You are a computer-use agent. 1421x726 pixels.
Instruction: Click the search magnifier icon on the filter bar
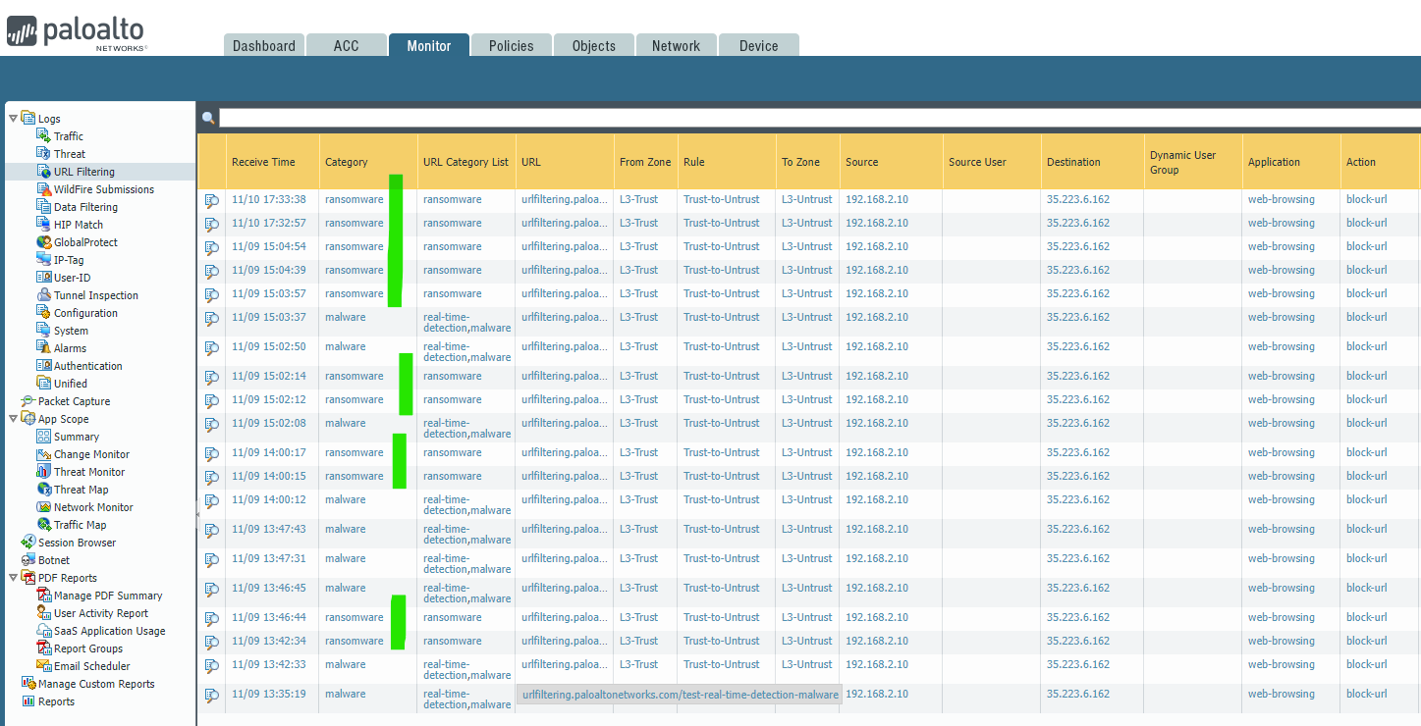[x=207, y=118]
